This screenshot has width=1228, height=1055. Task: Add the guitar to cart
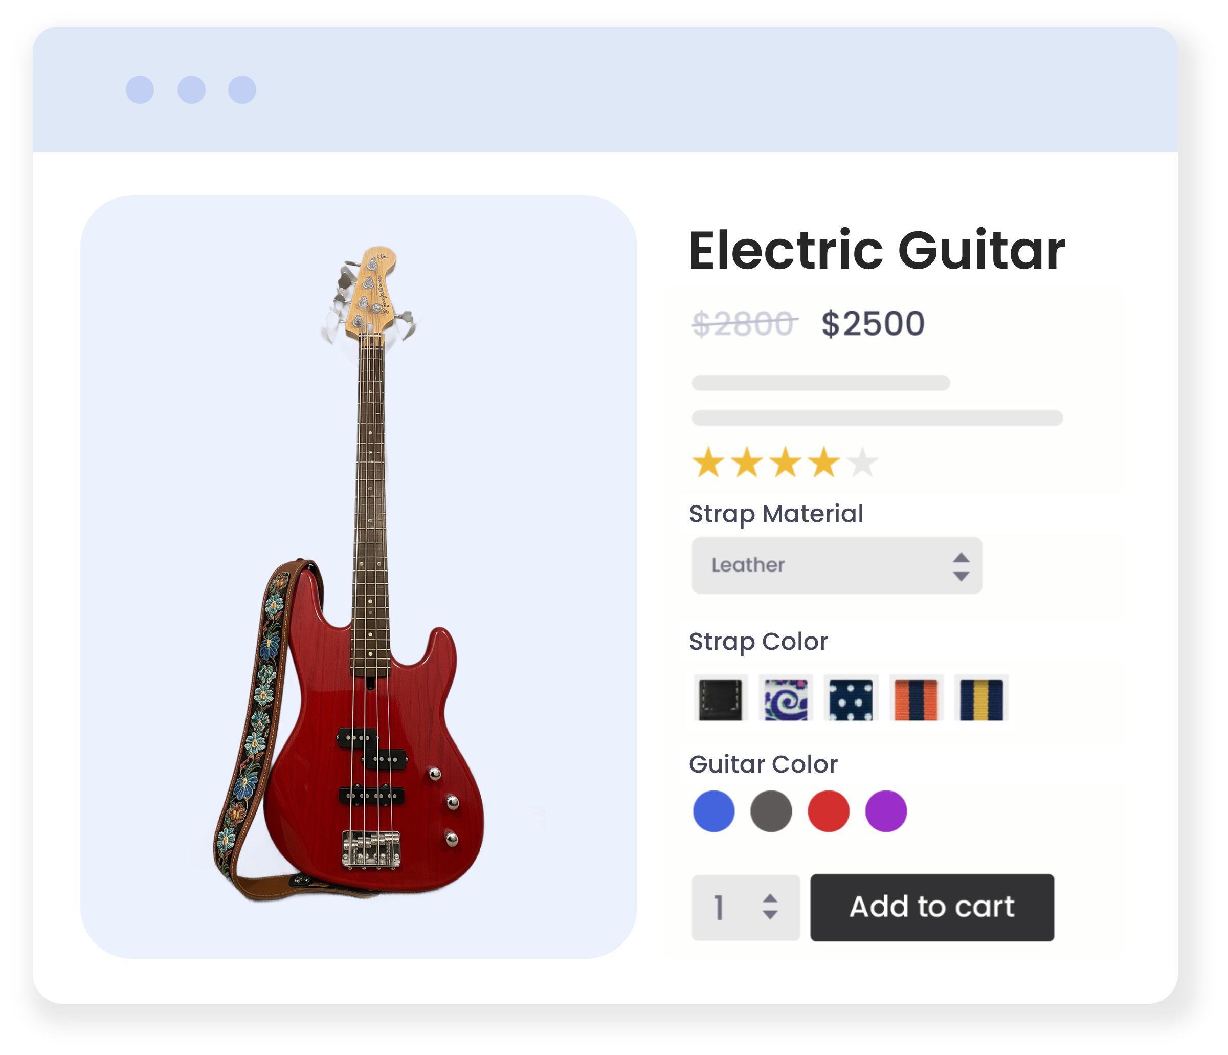tap(932, 907)
